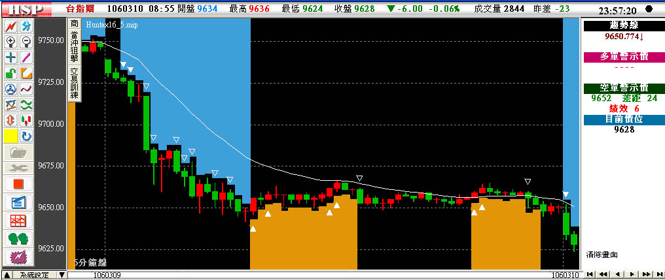Screen dimensions: 665x280
Task: Click the 1060309 date label on timeline
Action: (x=107, y=275)
